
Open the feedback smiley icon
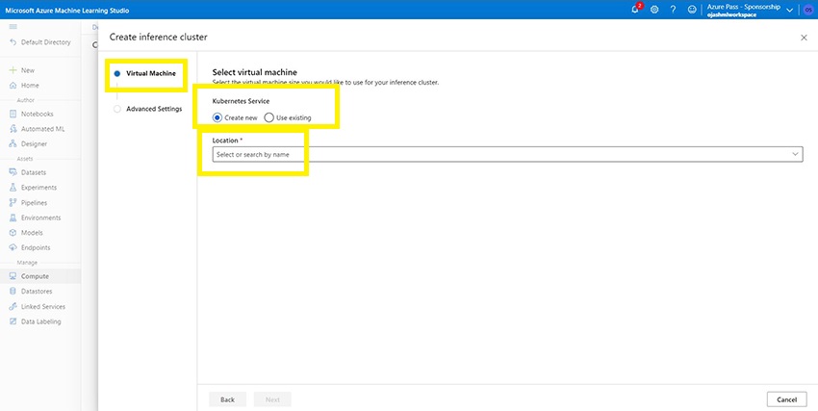[692, 10]
